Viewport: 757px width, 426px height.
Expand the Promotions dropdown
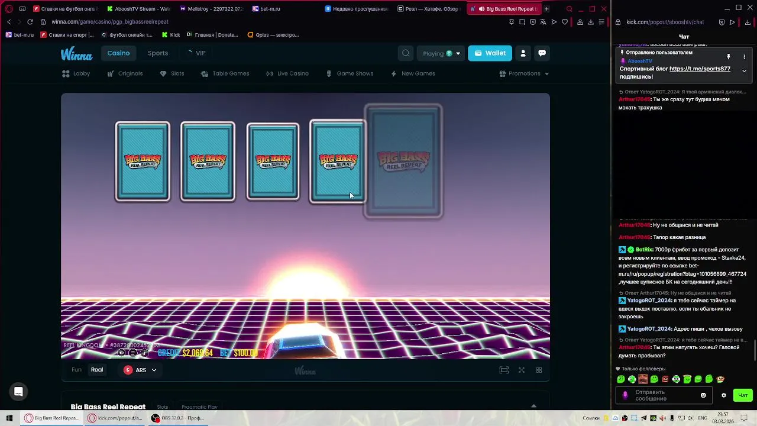[x=524, y=73]
